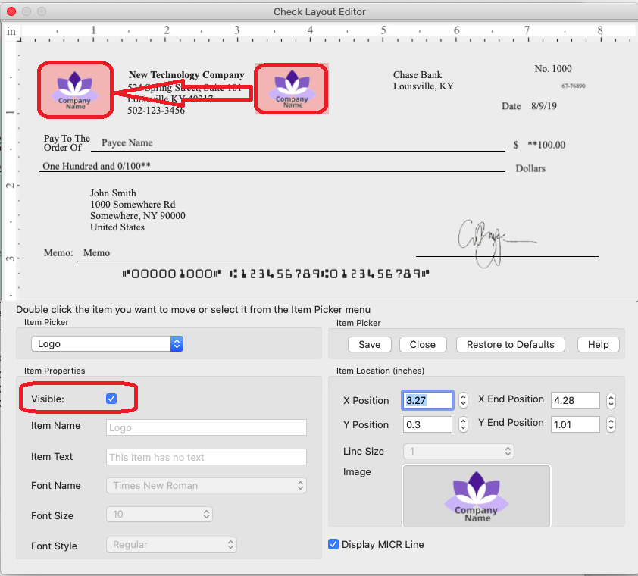
Task: Uncheck the Visible checkbox
Action: [x=111, y=398]
